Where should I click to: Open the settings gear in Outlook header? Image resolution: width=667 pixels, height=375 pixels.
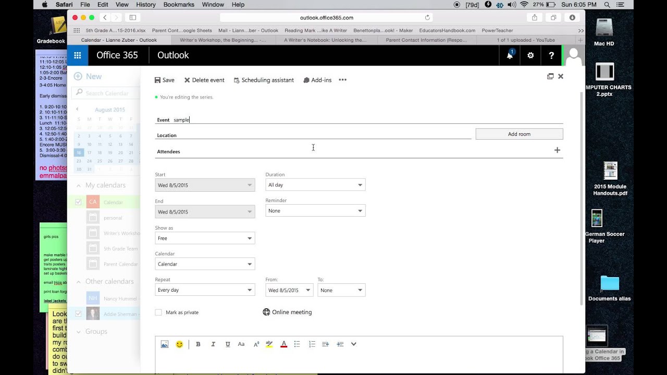pyautogui.click(x=530, y=55)
